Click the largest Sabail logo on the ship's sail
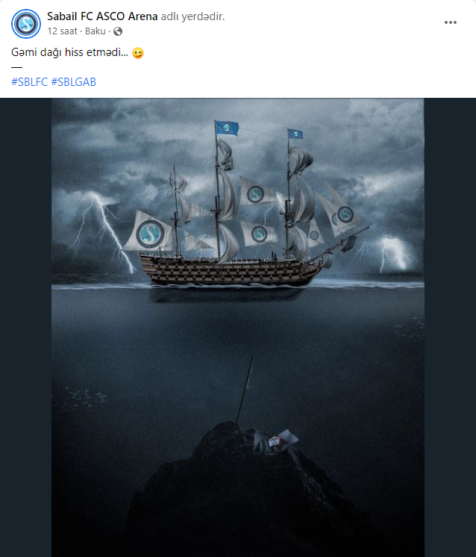Viewport: 476px width, 557px height. click(150, 234)
